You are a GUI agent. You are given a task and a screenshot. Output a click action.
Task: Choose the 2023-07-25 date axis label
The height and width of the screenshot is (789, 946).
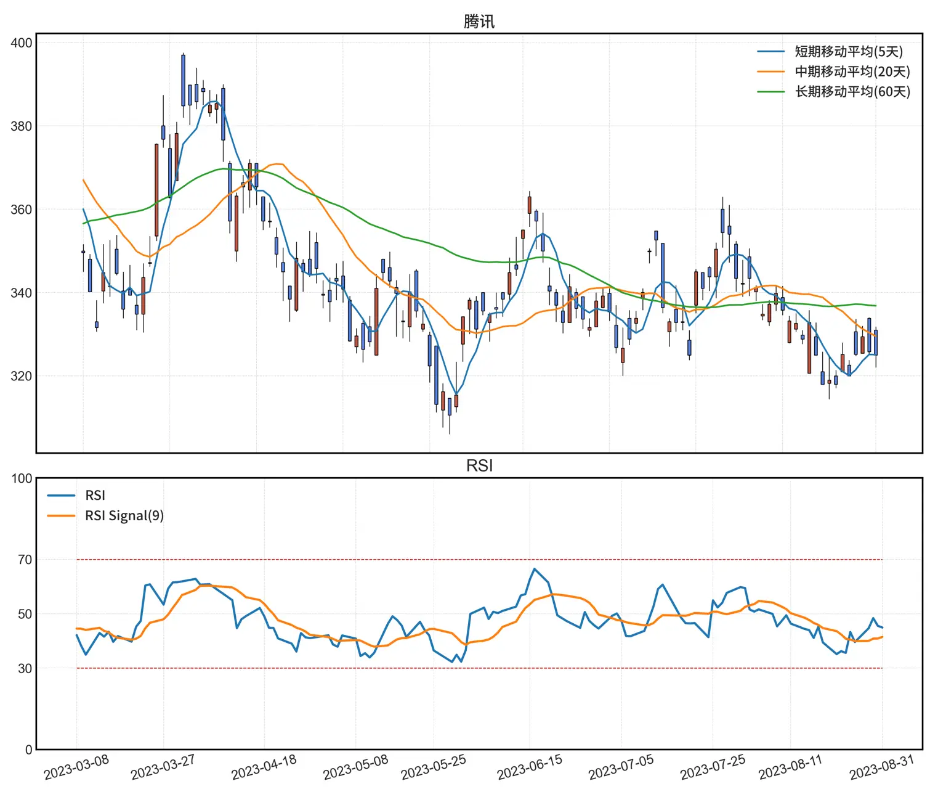pos(713,767)
